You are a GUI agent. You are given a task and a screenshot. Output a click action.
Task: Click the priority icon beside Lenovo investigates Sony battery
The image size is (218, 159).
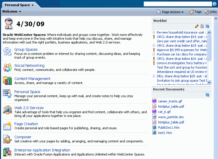coord(154,63)
